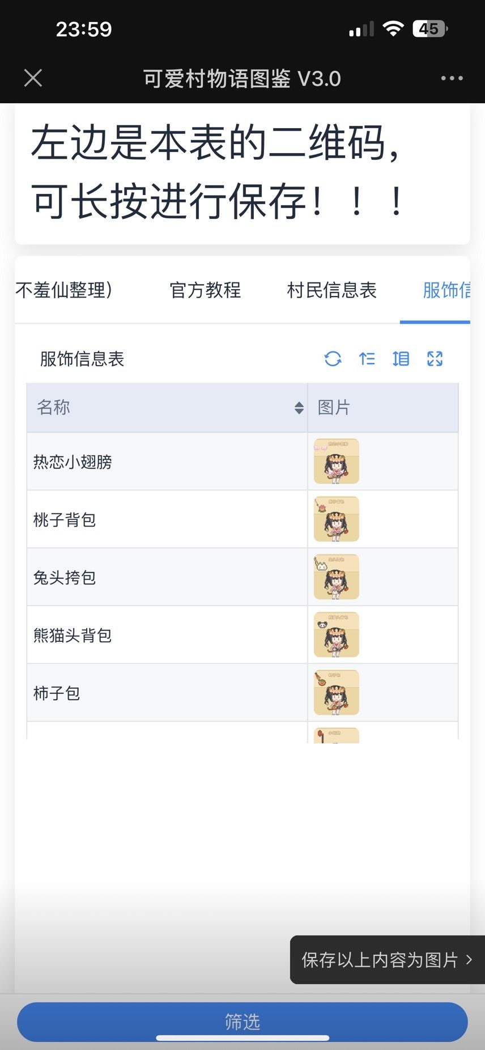Open the three-dot more options menu
The image size is (485, 1050).
point(452,78)
